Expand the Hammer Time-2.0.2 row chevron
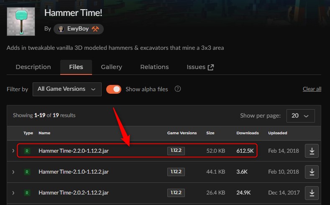Image resolution: width=330 pixels, height=205 pixels. (x=13, y=193)
